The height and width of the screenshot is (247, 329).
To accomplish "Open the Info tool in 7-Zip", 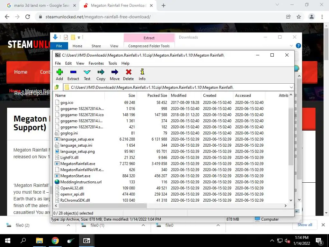I will tap(142, 75).
